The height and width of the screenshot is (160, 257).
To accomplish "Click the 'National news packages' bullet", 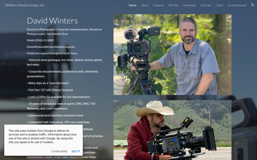I will 64,62.
